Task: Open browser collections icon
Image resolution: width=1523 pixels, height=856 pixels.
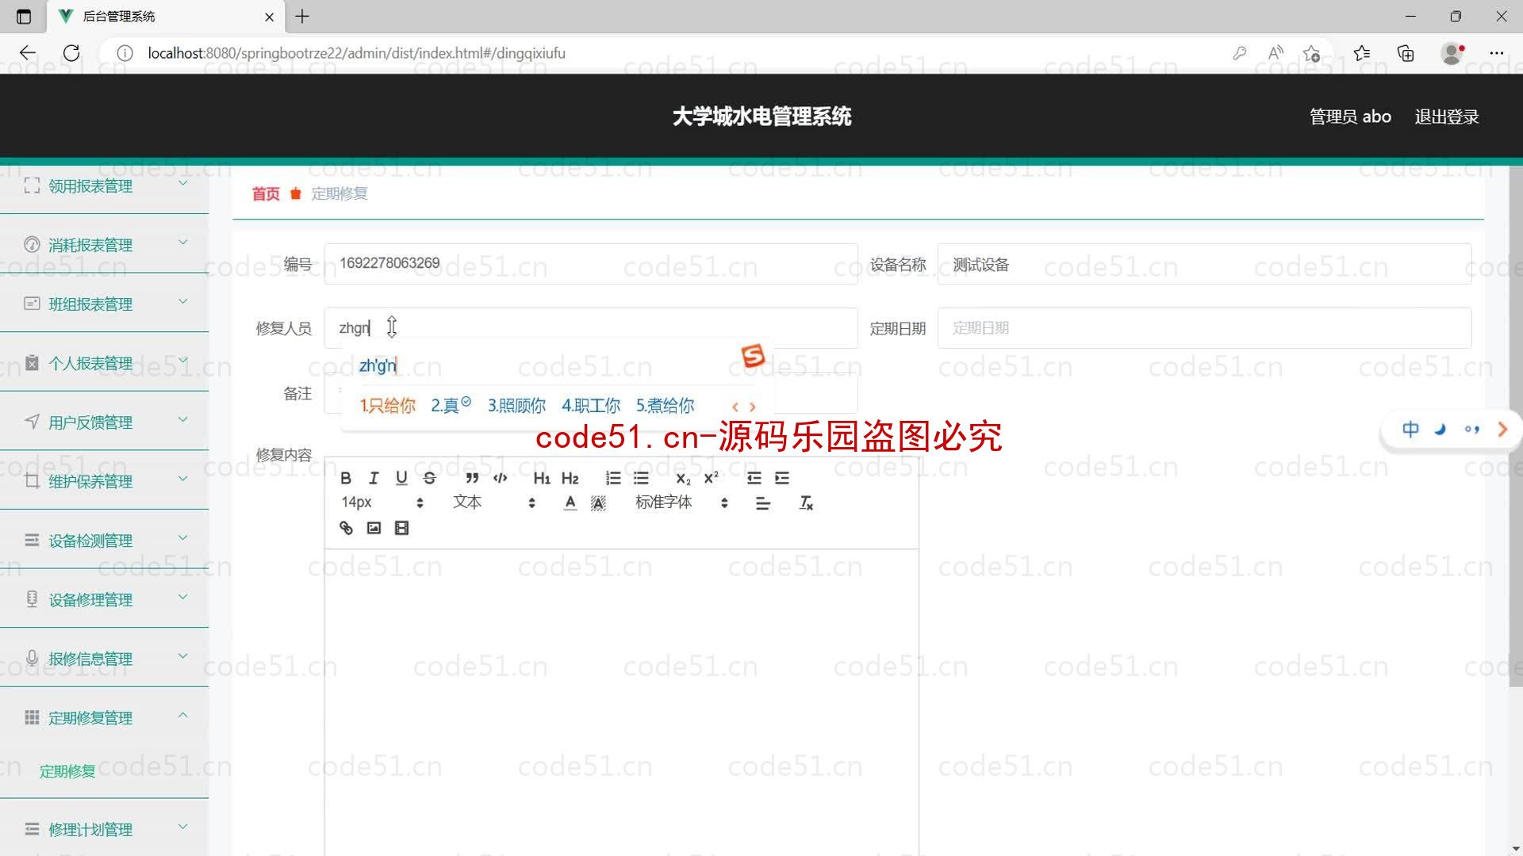Action: (x=1406, y=53)
